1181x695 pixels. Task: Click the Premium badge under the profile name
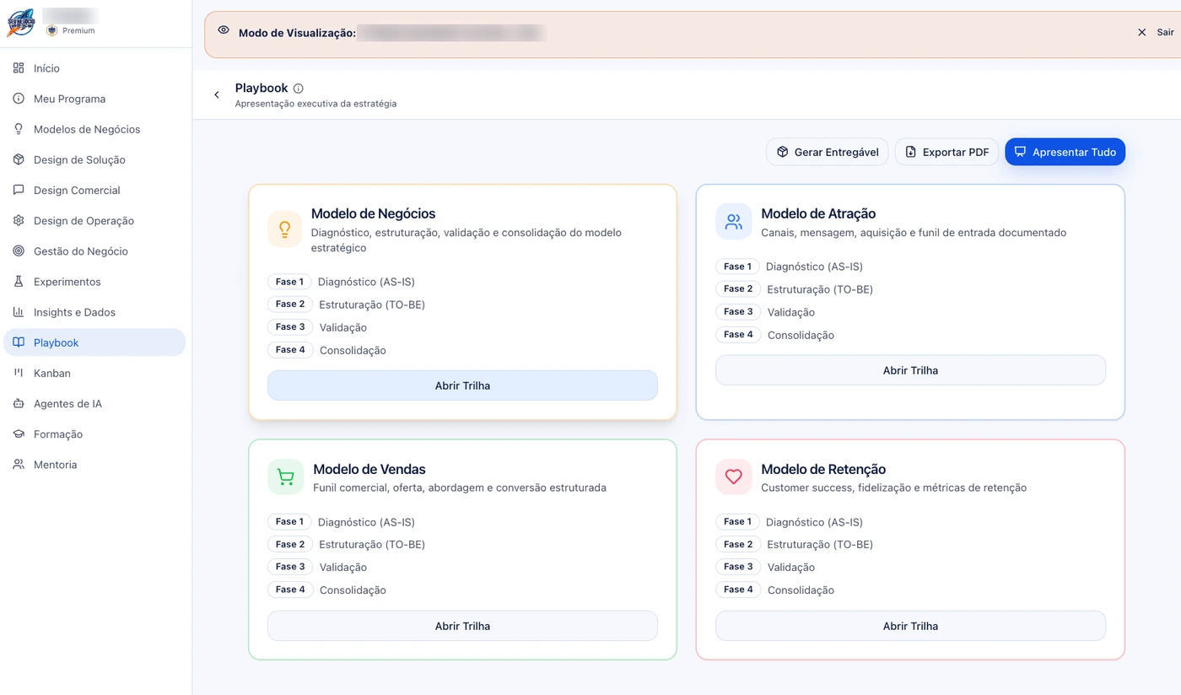pos(71,30)
